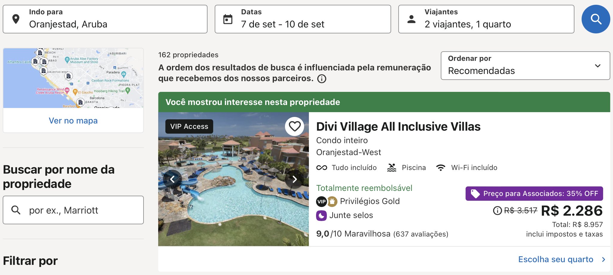This screenshot has height=275, width=613.
Task: Open the Datas 7 de set selector
Action: pos(303,19)
